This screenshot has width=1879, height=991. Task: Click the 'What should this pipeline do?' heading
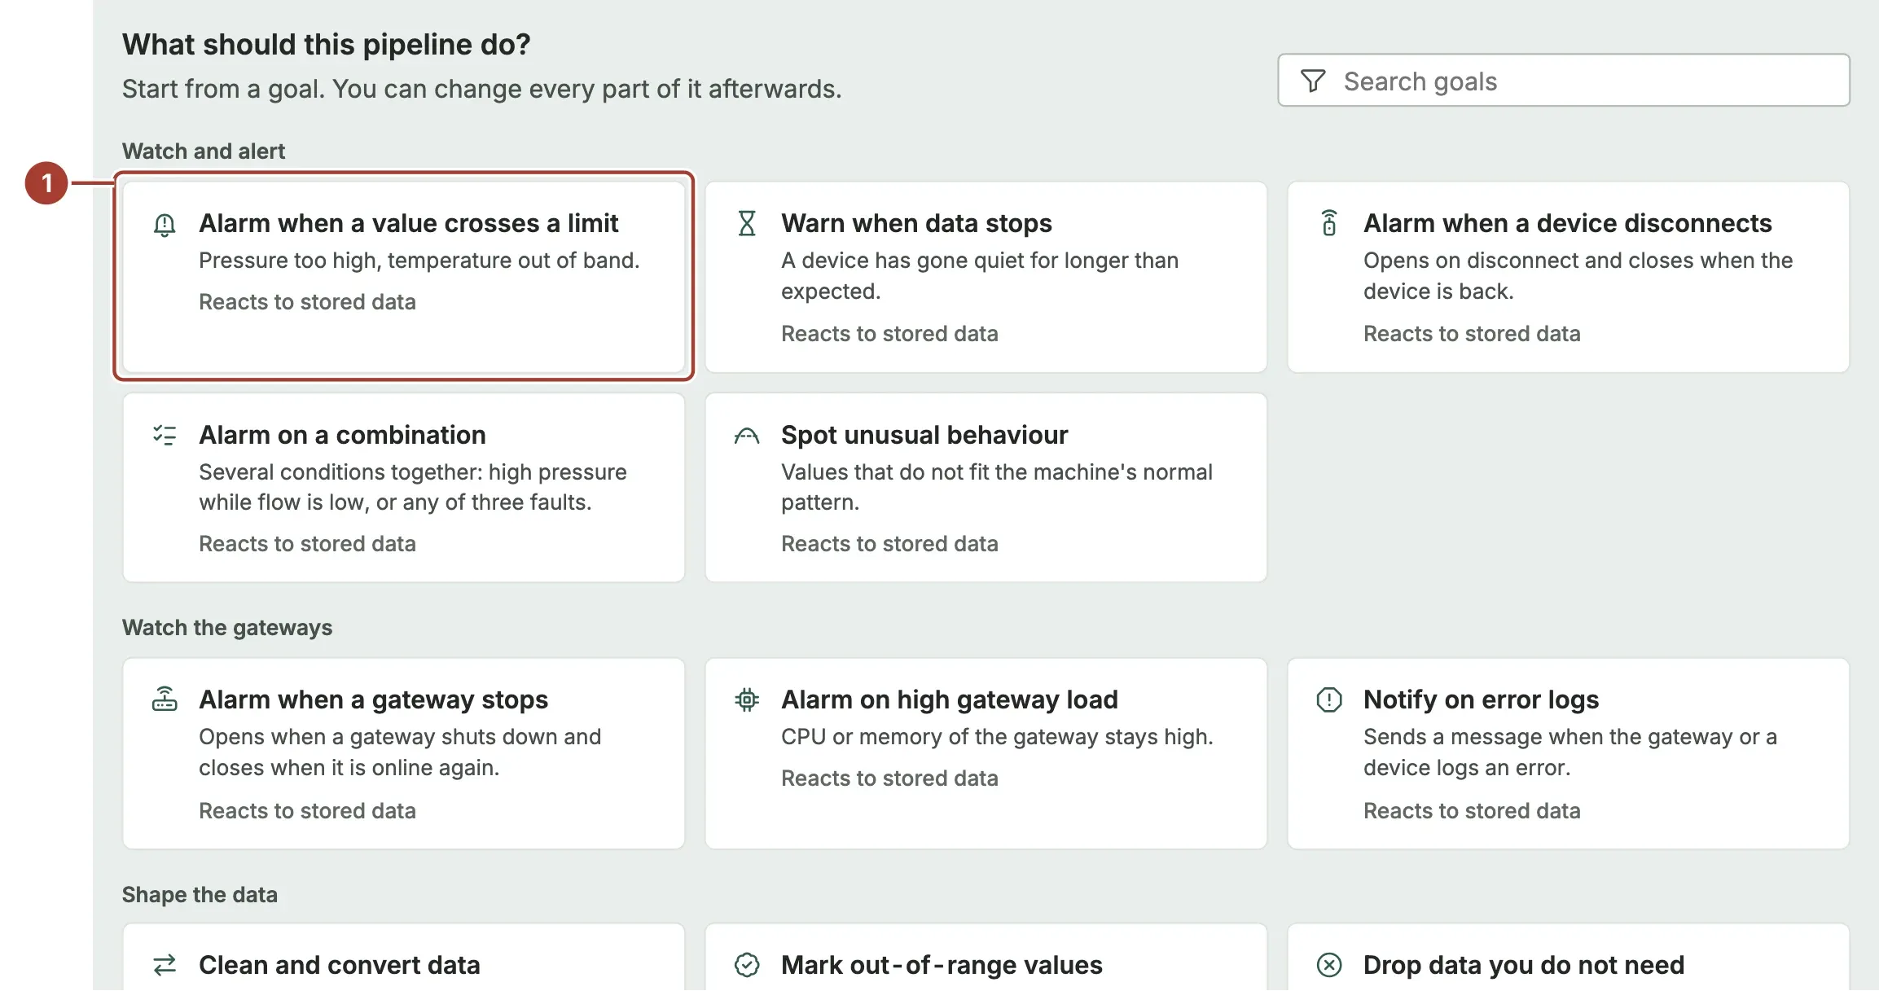327,45
